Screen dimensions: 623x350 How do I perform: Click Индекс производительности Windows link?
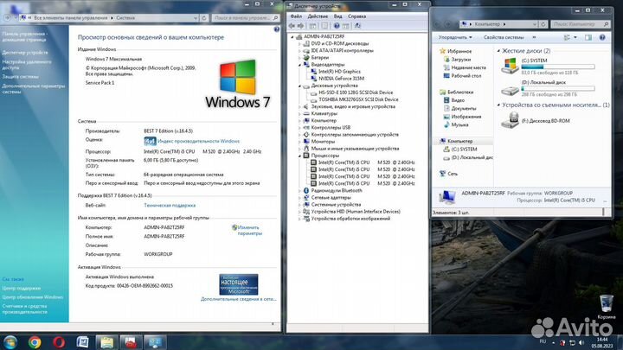point(199,141)
